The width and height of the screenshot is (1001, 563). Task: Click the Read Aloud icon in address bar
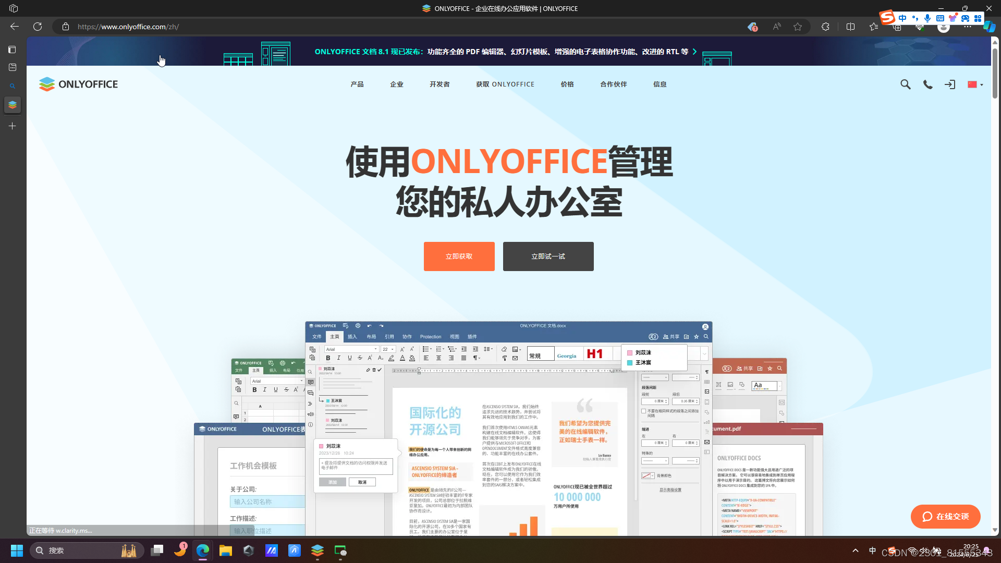point(777,27)
